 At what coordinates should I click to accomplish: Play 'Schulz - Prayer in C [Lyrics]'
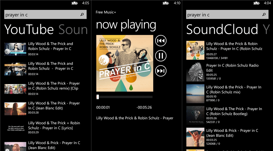pos(54,125)
